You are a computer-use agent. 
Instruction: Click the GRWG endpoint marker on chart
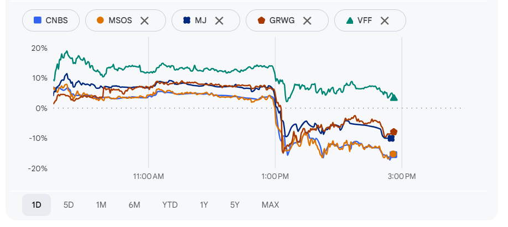tap(394, 131)
